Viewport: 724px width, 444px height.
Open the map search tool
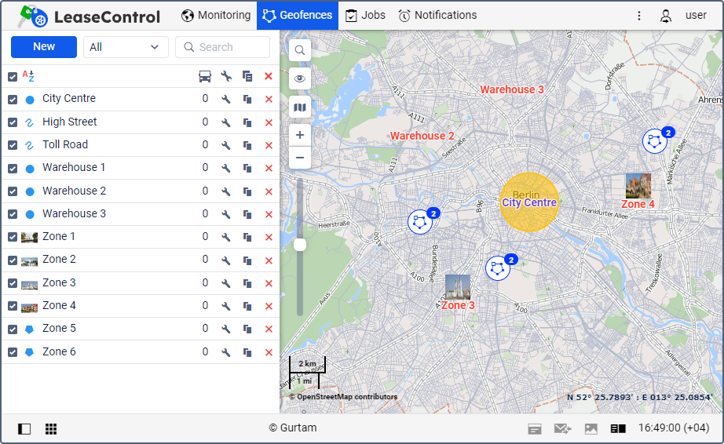pyautogui.click(x=300, y=50)
